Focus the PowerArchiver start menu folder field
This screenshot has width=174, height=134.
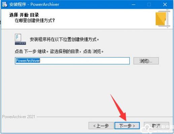[72, 61]
